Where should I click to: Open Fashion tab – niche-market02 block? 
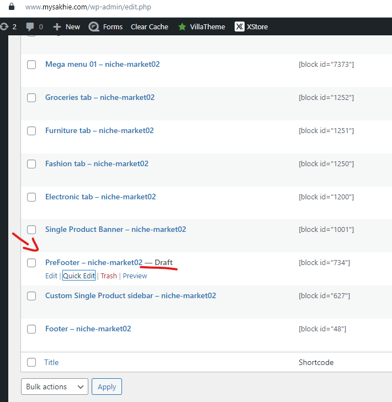pos(97,163)
